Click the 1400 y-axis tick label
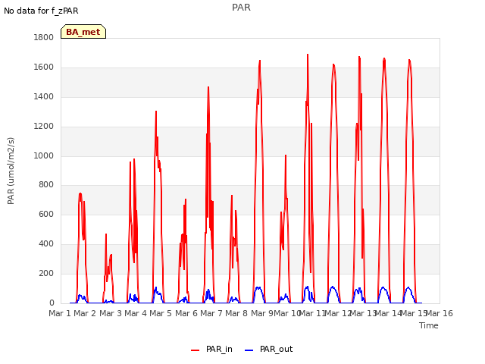The width and height of the screenshot is (485, 364). click(x=44, y=96)
